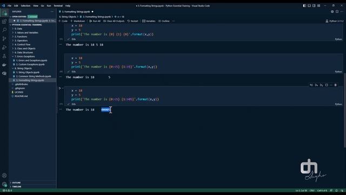
Task: Select the Python 3.11.2 kernel picker
Action: pos(335,21)
